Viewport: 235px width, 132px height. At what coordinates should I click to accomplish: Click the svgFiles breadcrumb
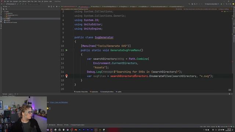click(119, 92)
